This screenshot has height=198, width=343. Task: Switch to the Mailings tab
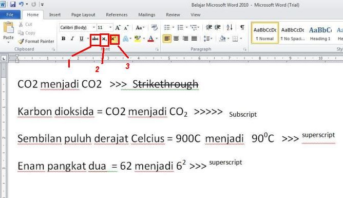tap(146, 15)
